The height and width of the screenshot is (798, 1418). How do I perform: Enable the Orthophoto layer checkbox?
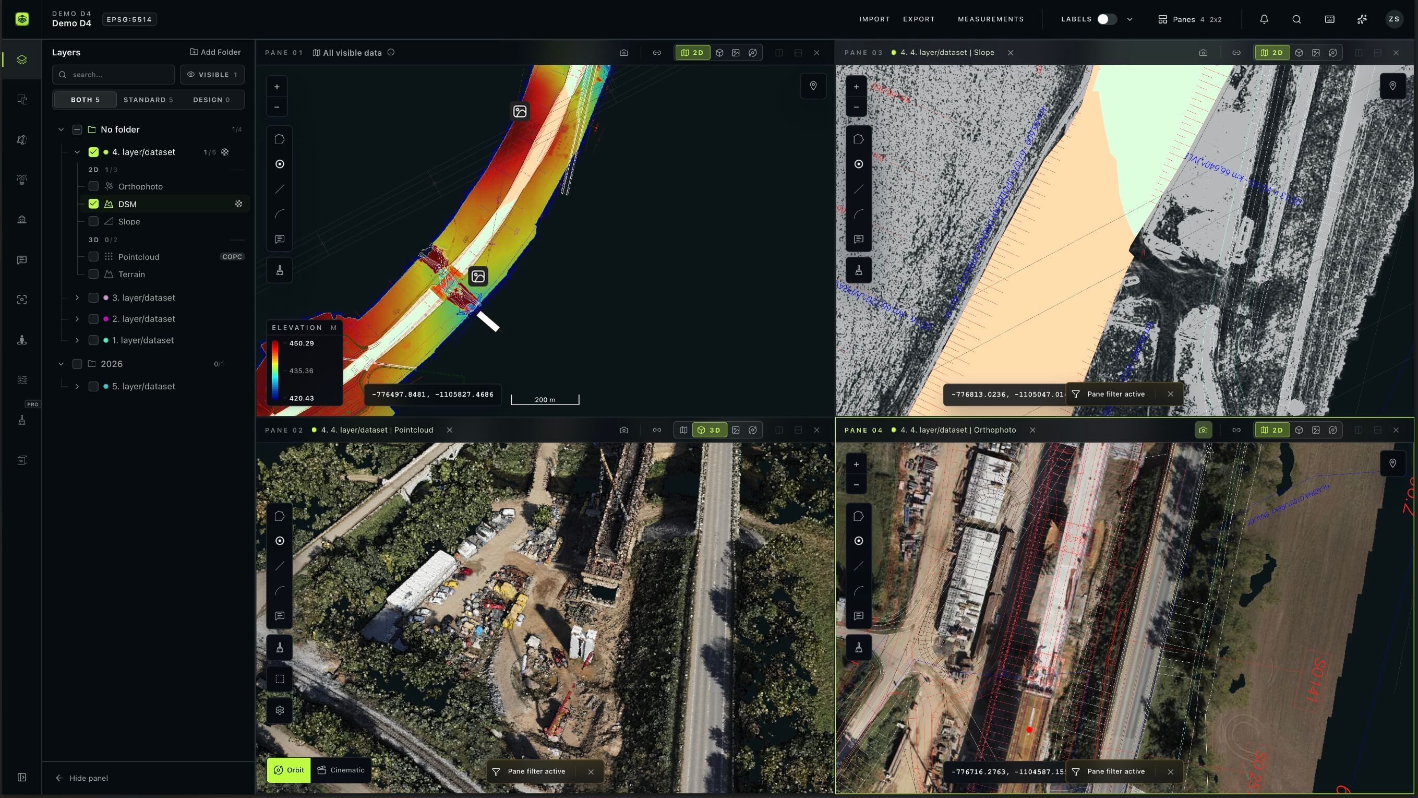(93, 186)
